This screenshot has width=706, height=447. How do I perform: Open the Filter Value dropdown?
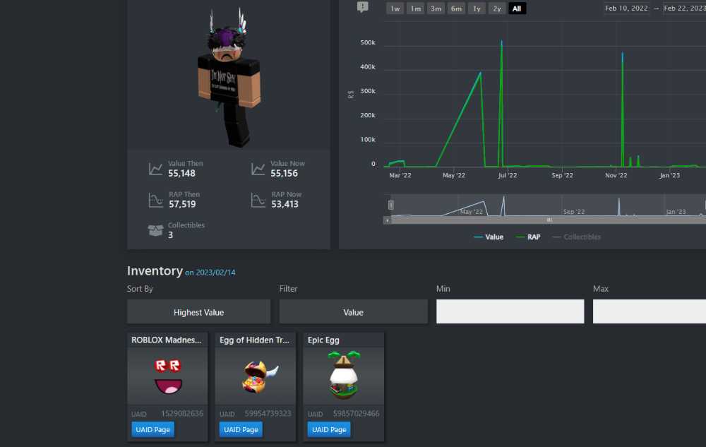click(353, 312)
